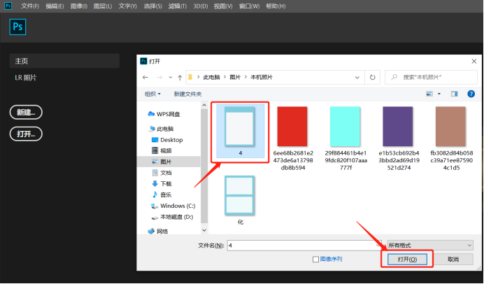
Task: Click the chevron after 图片 in path
Action: (x=245, y=77)
